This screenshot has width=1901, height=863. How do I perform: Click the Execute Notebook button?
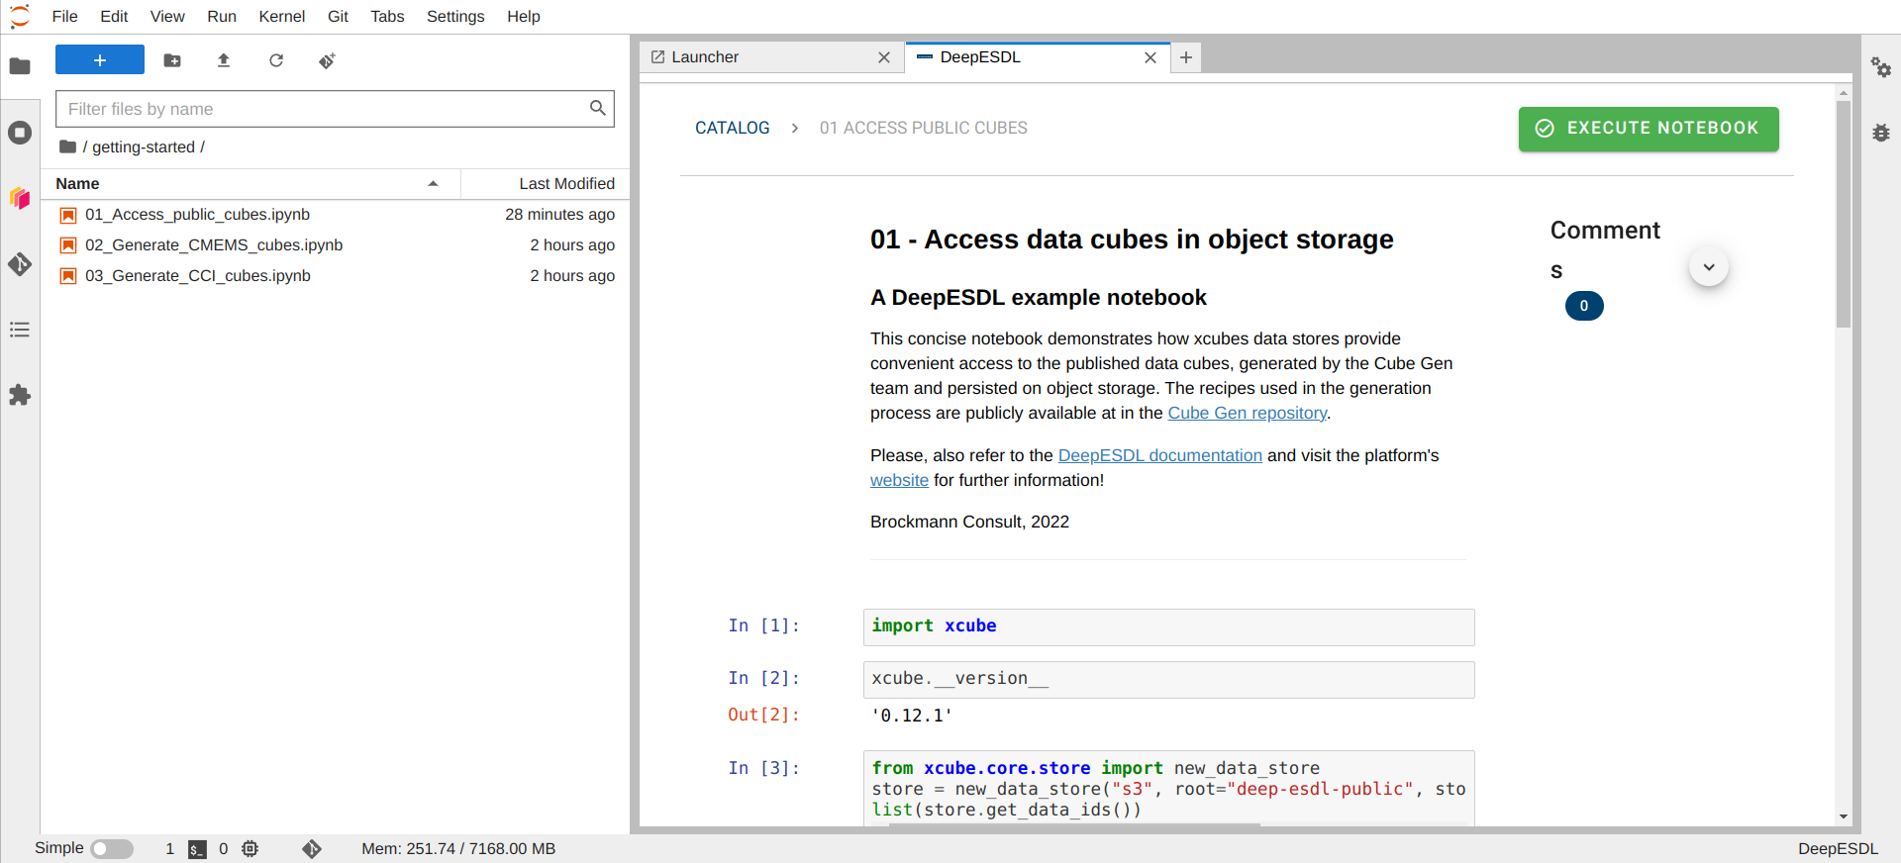(x=1649, y=129)
